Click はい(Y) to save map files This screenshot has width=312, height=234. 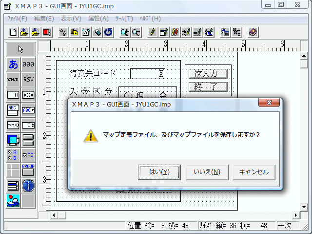[x=159, y=172]
